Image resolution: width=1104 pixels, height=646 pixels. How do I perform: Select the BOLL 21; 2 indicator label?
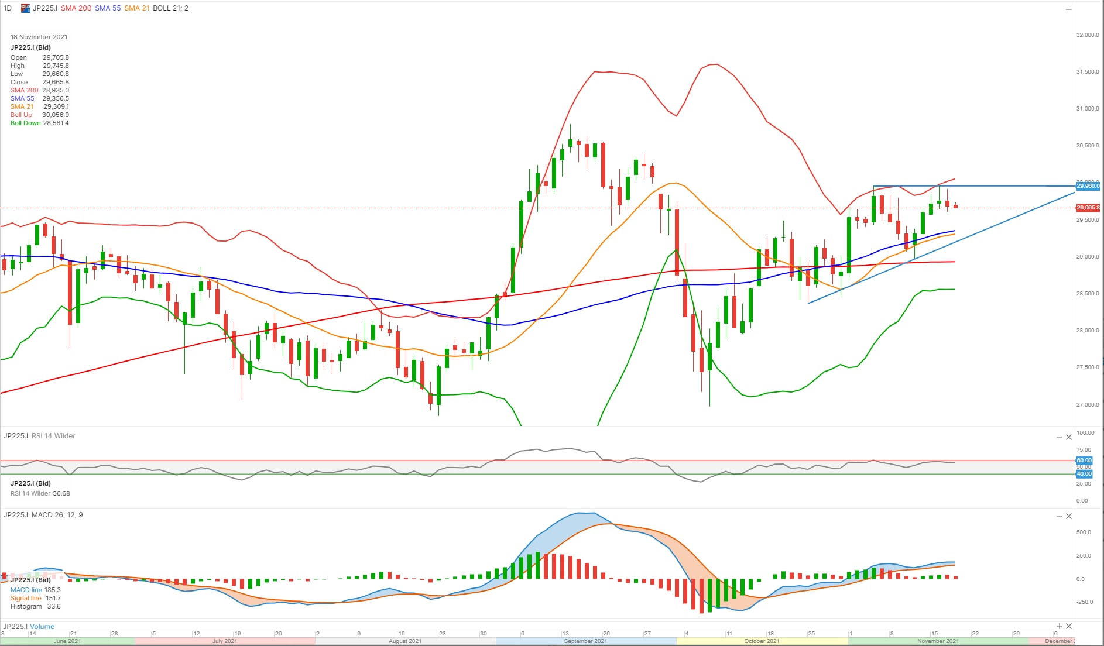(170, 8)
